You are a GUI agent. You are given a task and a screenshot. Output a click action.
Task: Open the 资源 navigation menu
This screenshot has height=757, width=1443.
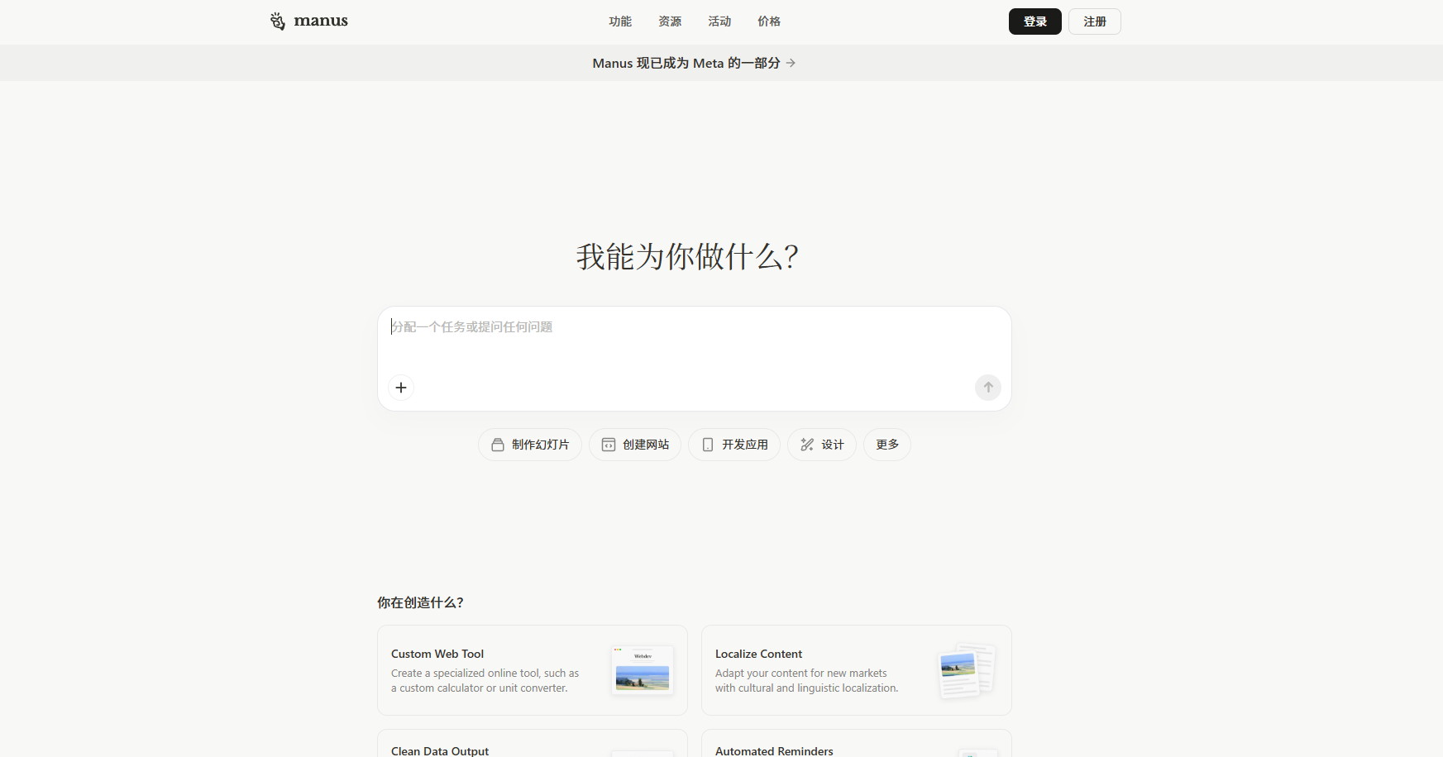(670, 21)
